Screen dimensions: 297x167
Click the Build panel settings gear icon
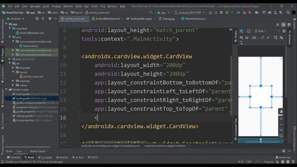(x=284, y=151)
